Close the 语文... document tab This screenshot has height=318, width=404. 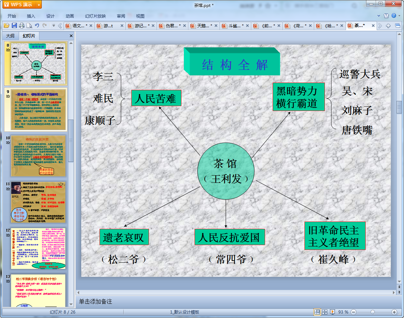click(x=91, y=26)
